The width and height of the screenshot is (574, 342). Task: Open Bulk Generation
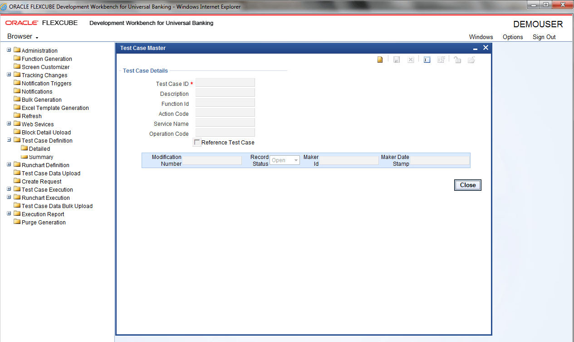[41, 100]
